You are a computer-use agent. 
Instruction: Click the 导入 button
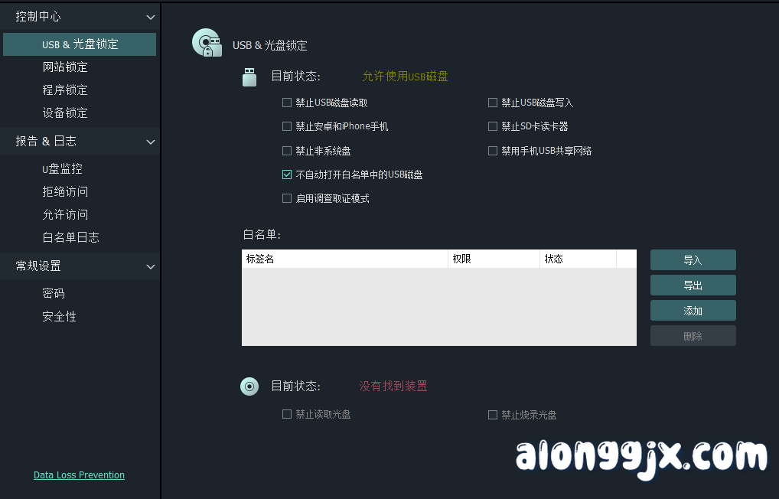pyautogui.click(x=693, y=259)
